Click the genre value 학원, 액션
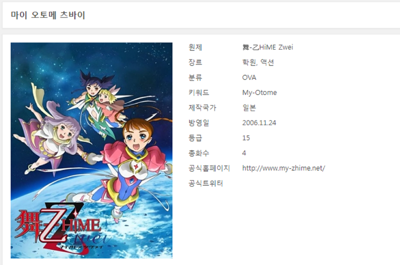 [x=258, y=62]
